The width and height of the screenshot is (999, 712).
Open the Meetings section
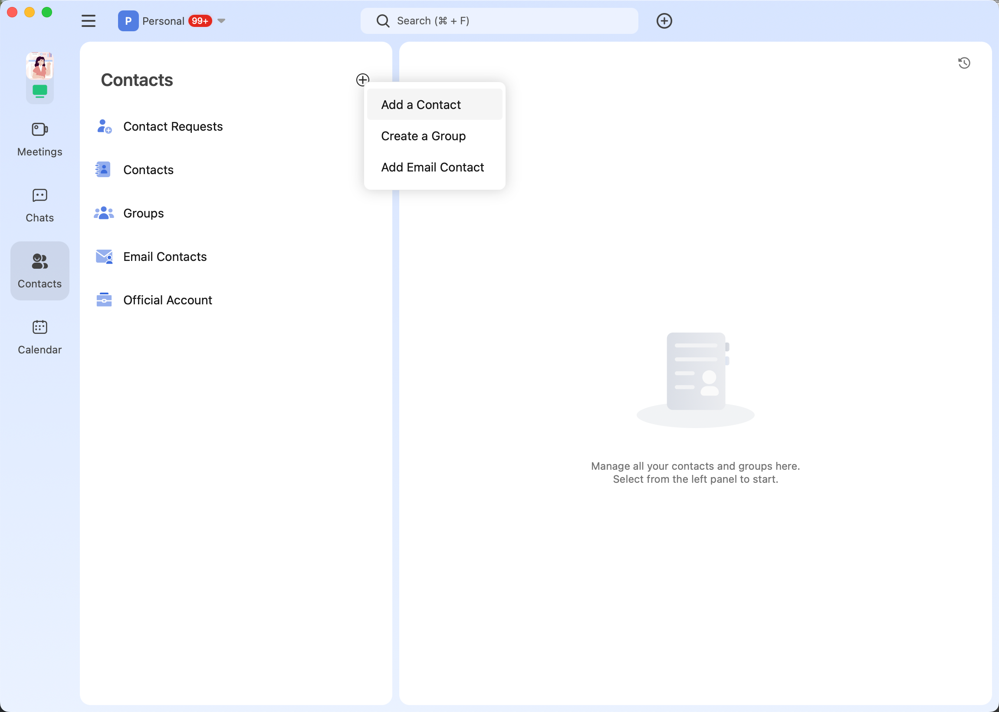pos(39,139)
